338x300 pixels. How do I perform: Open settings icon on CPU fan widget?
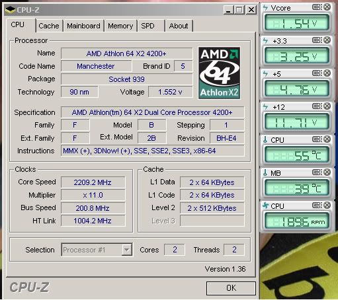click(317, 206)
